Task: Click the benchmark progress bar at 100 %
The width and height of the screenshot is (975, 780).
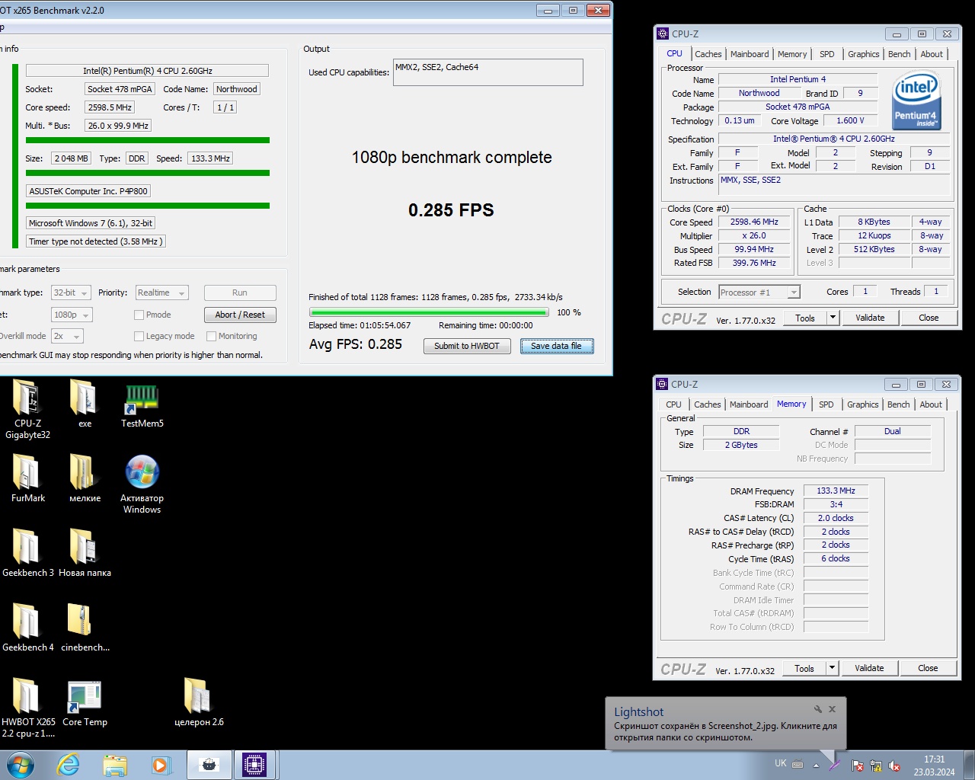Action: [x=429, y=312]
